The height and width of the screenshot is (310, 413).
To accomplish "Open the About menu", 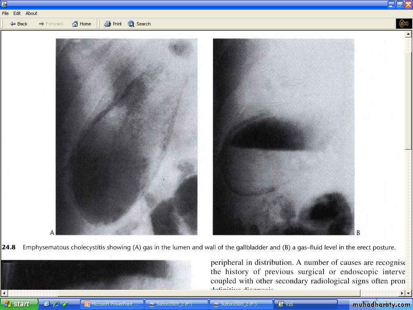I will (x=31, y=13).
